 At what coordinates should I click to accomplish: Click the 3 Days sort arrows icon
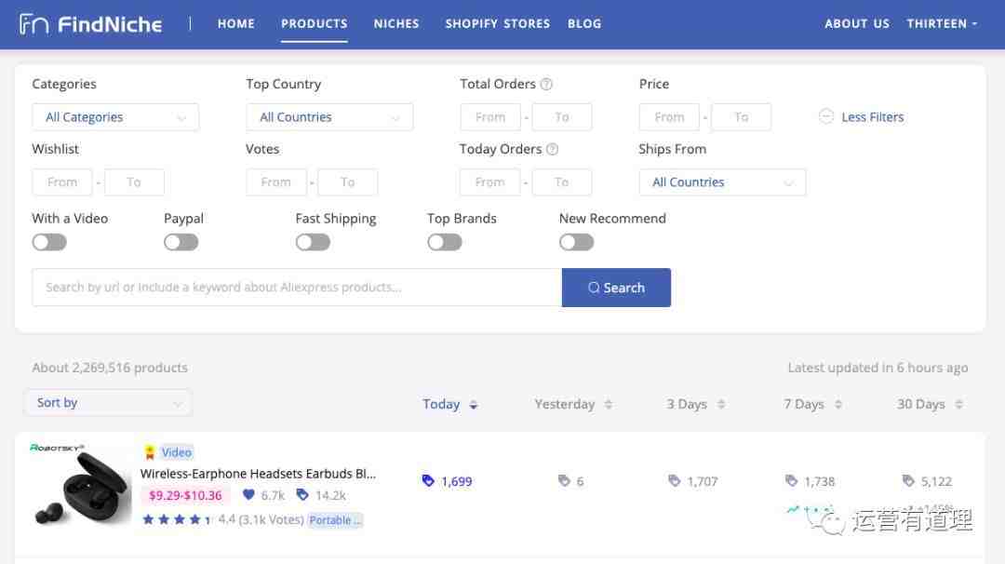click(x=721, y=405)
